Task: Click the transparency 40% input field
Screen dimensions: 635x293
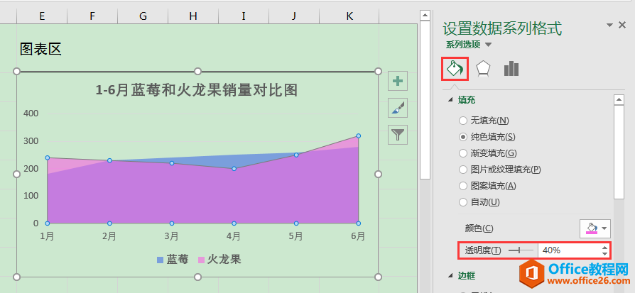Action: 569,250
